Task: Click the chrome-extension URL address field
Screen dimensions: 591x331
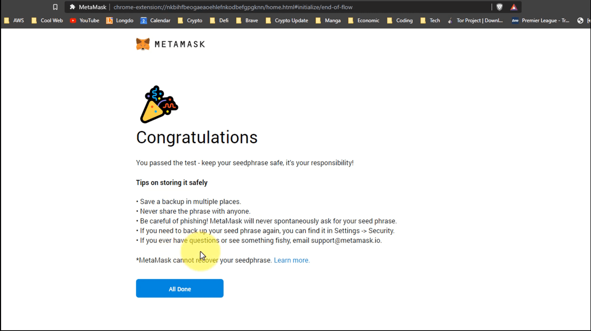Action: click(x=233, y=7)
